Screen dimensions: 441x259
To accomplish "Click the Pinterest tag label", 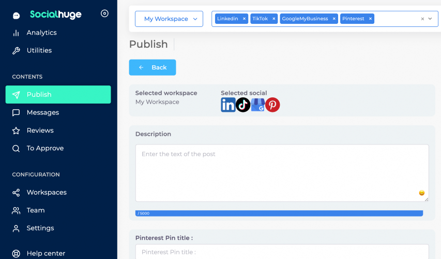I will coord(353,19).
